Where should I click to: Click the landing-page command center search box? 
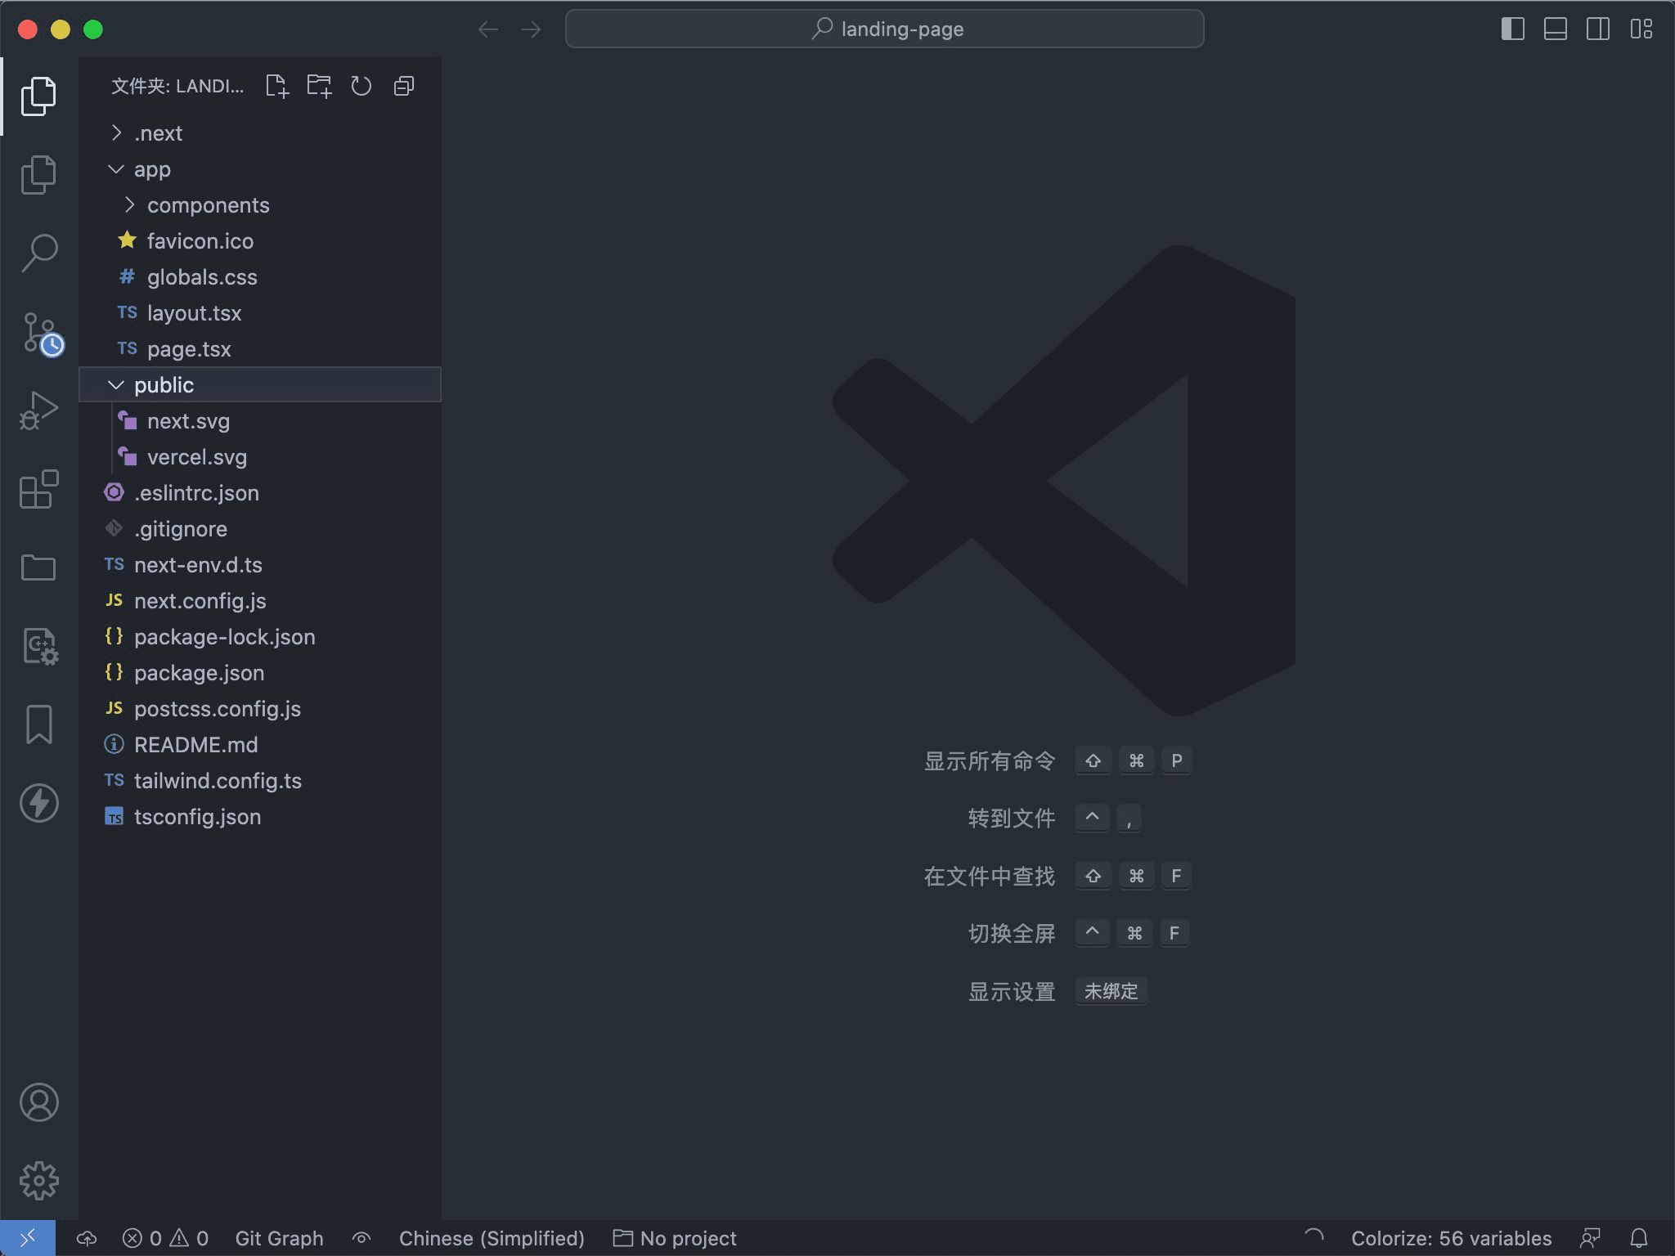[884, 29]
